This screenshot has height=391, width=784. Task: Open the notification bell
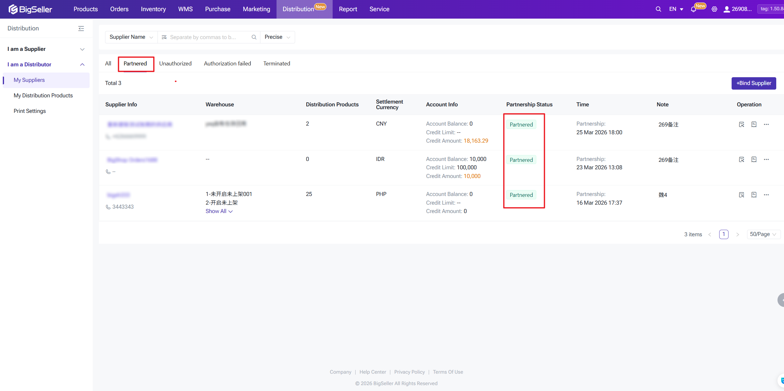[693, 9]
